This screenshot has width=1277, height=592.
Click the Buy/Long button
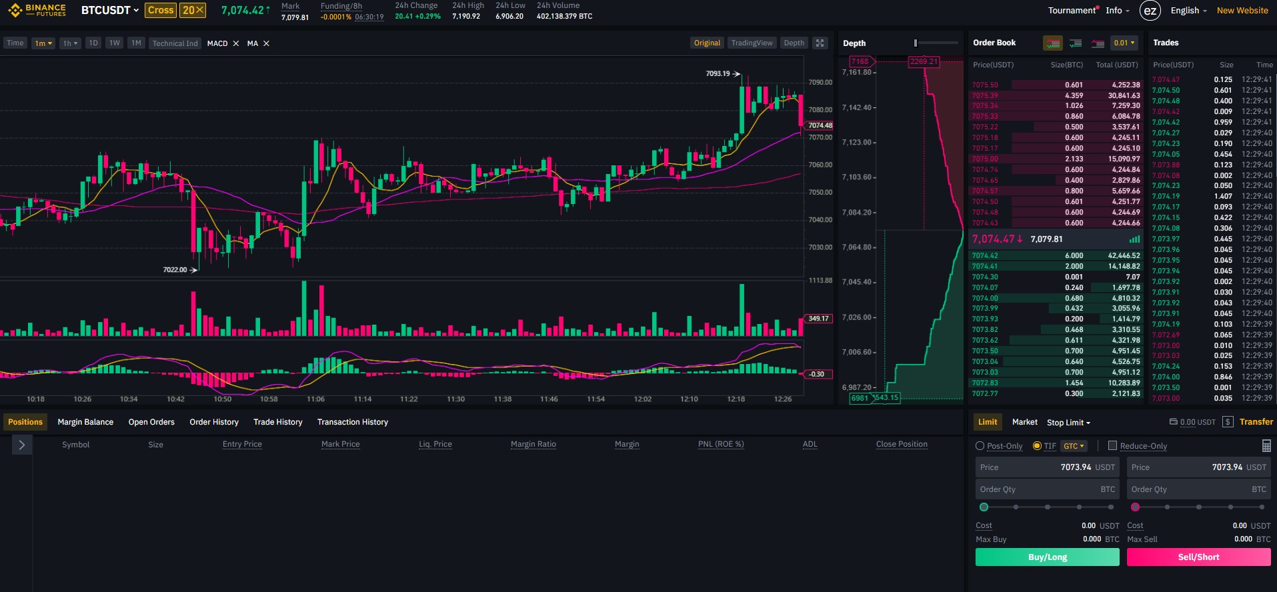1048,557
